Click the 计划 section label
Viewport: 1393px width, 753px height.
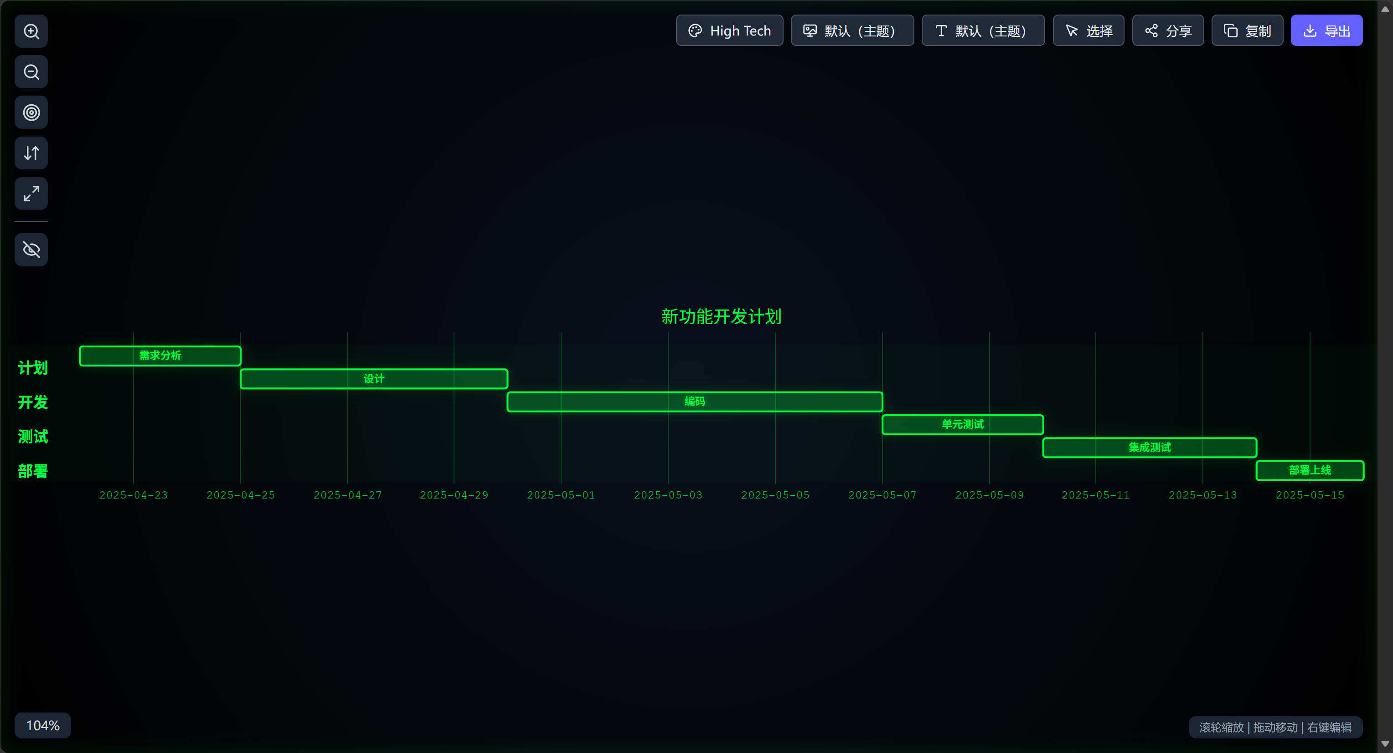tap(33, 368)
